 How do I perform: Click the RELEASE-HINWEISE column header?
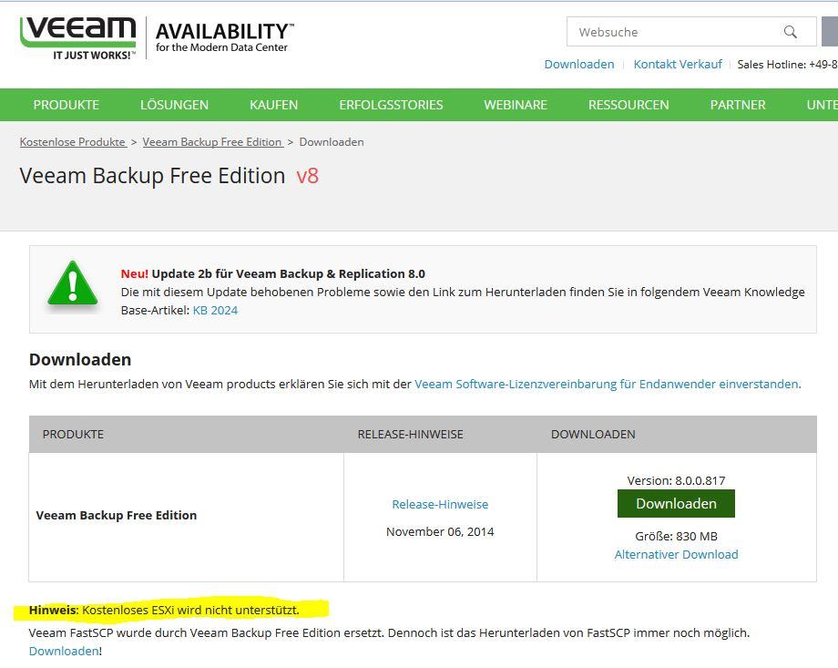point(411,435)
